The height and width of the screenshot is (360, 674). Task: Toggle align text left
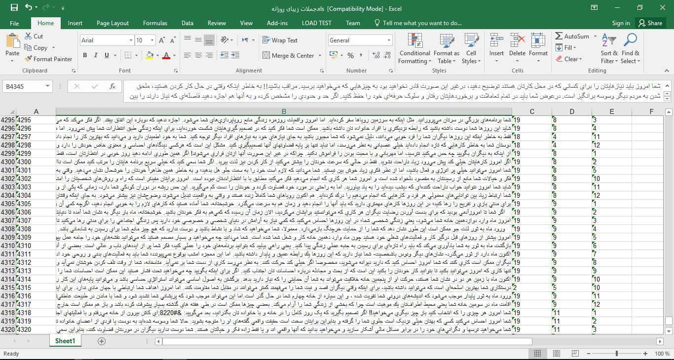(x=187, y=55)
